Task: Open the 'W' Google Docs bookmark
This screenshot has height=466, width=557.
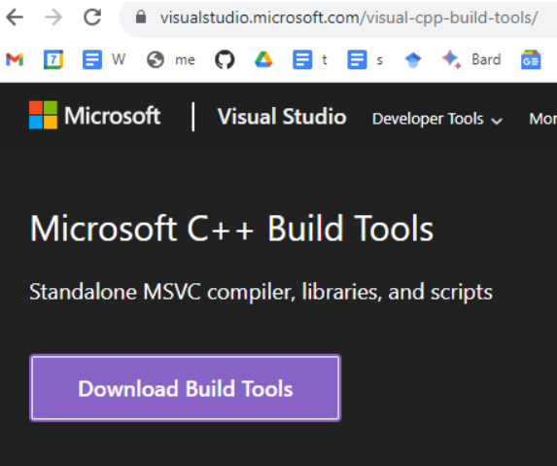Action: pyautogui.click(x=104, y=59)
